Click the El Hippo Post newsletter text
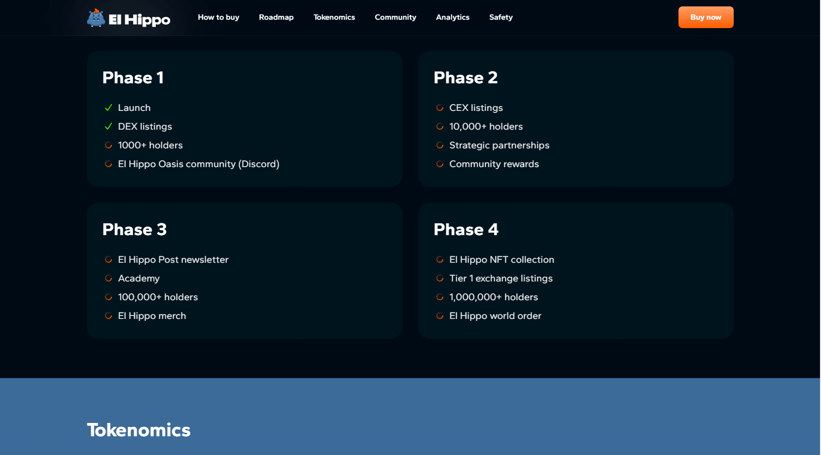This screenshot has width=821, height=455. (173, 260)
